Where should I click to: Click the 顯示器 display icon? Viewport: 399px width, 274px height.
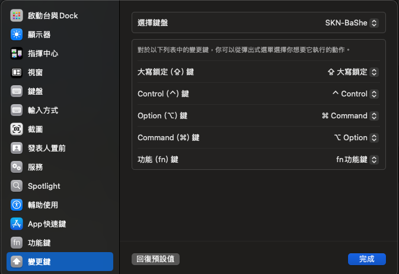(17, 34)
